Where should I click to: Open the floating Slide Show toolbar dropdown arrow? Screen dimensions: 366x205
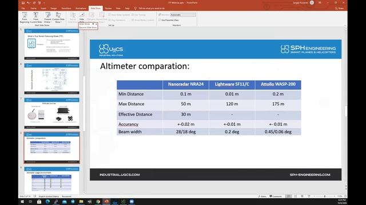coord(93,24)
